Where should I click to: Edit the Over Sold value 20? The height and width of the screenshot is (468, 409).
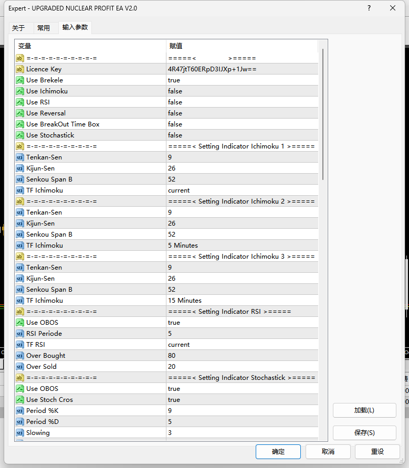point(242,367)
